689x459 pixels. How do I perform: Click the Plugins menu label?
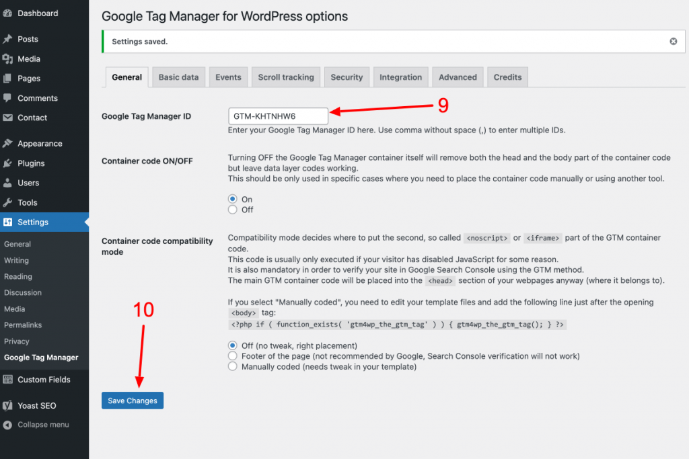point(31,163)
